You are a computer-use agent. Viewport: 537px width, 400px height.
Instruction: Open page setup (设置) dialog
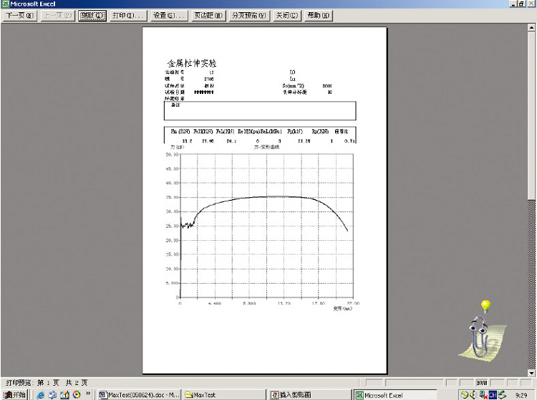click(169, 16)
